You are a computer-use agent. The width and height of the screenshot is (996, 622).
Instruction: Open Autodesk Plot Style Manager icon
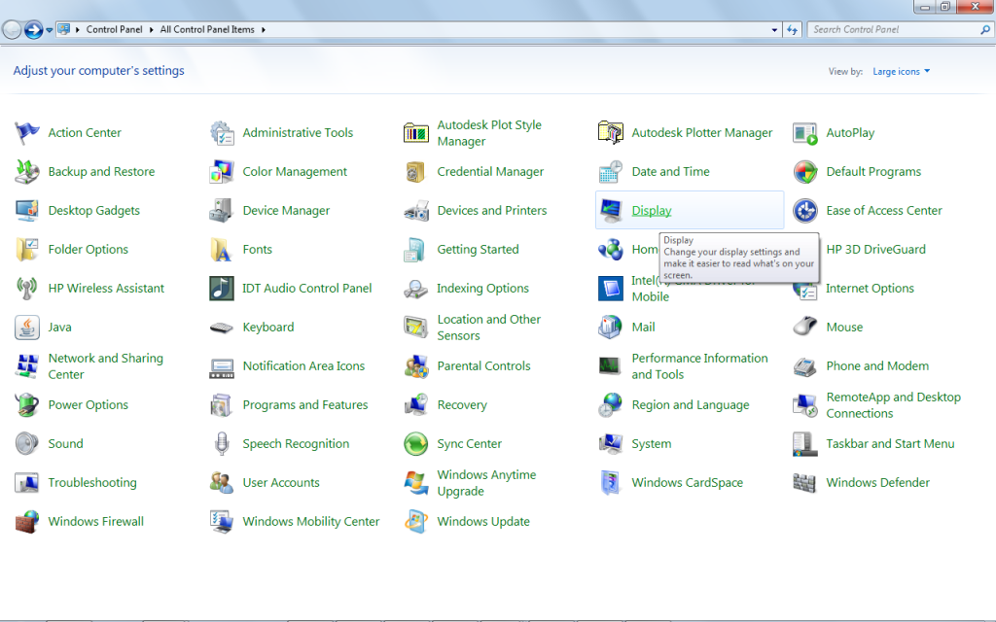pos(416,132)
